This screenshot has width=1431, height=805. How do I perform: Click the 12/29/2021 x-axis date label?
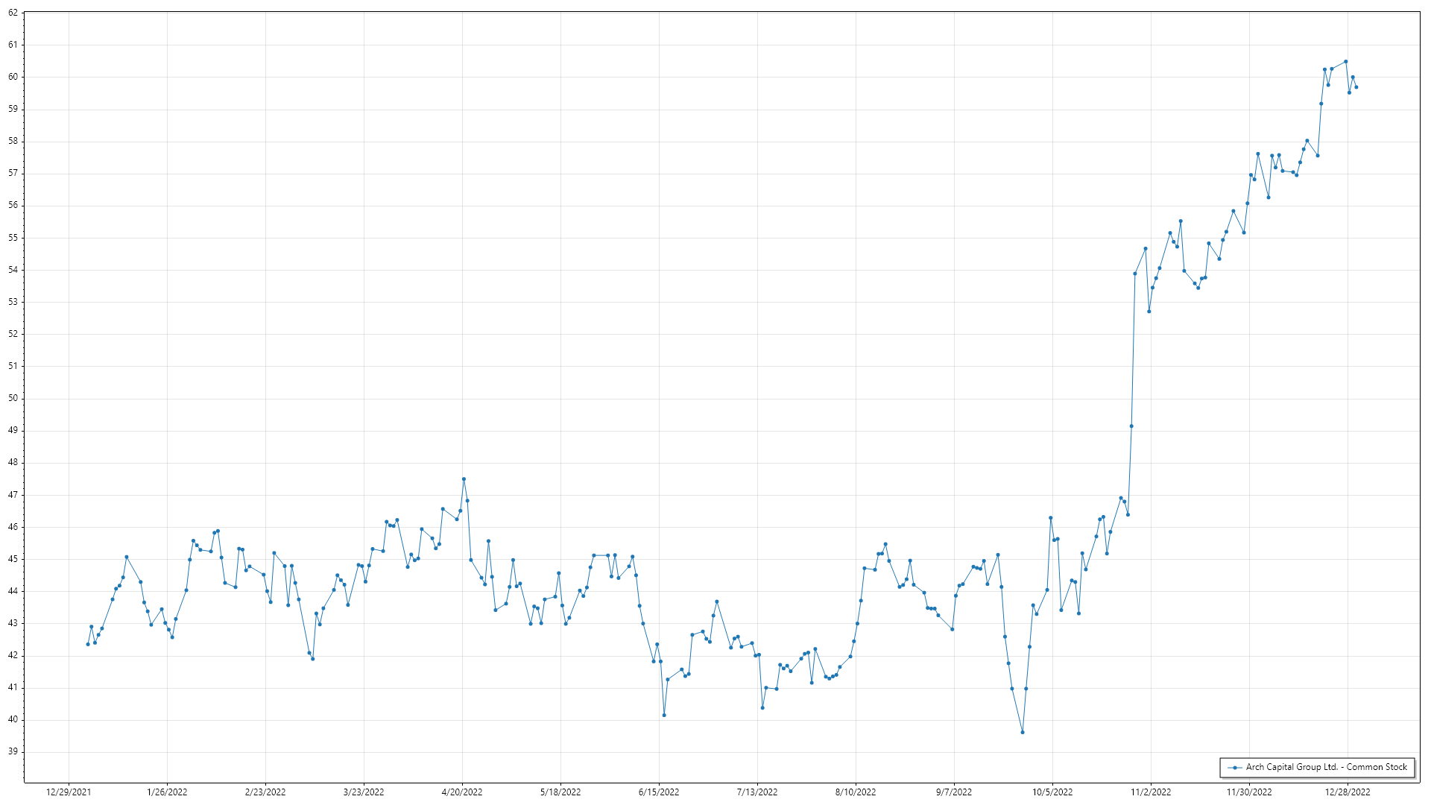click(x=69, y=792)
